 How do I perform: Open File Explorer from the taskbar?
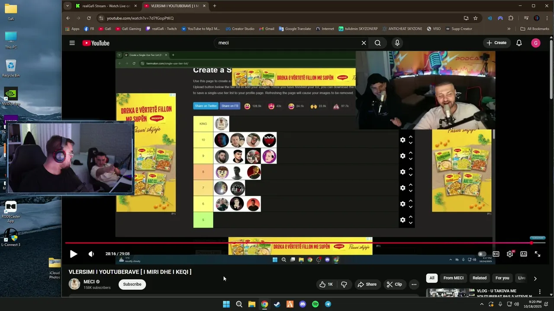tap(251, 304)
